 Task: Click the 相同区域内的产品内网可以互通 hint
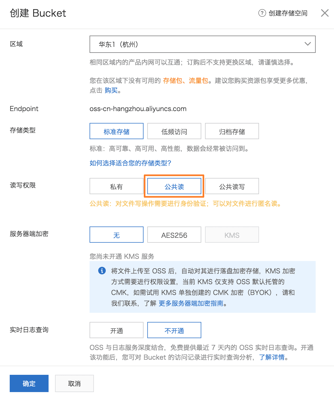coord(193,62)
